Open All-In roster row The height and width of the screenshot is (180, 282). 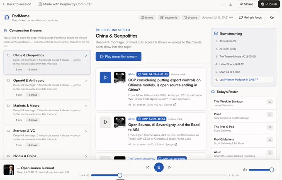[243, 154]
